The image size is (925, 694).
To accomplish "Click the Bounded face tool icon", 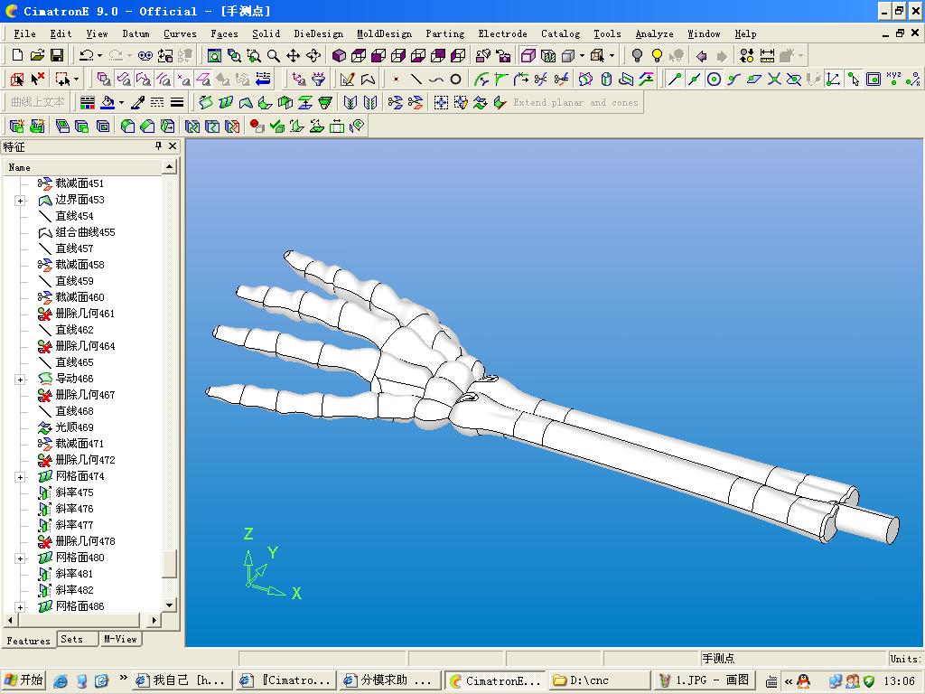I will (246, 103).
